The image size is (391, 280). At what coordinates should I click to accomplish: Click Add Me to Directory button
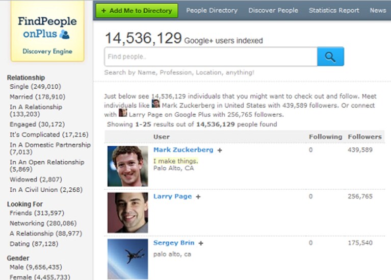click(x=137, y=11)
